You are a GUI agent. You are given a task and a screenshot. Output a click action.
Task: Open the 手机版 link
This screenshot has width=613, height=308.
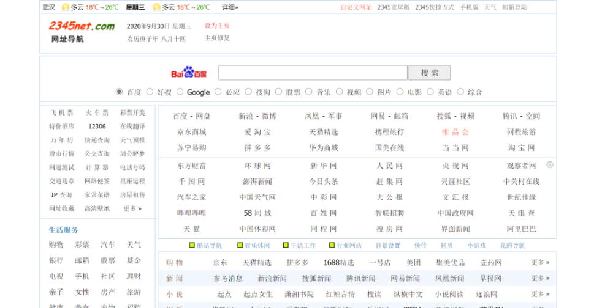tap(469, 7)
